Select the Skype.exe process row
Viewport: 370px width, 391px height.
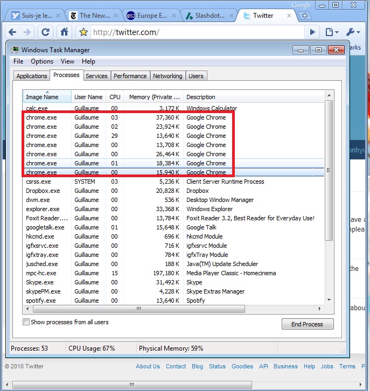coord(173,282)
